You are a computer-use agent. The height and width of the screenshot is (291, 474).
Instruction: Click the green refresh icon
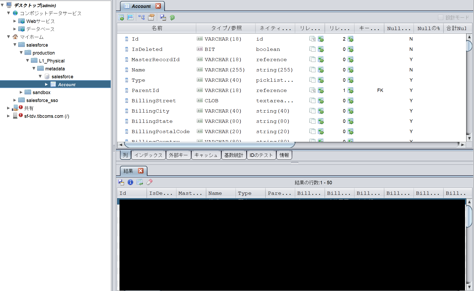(172, 17)
